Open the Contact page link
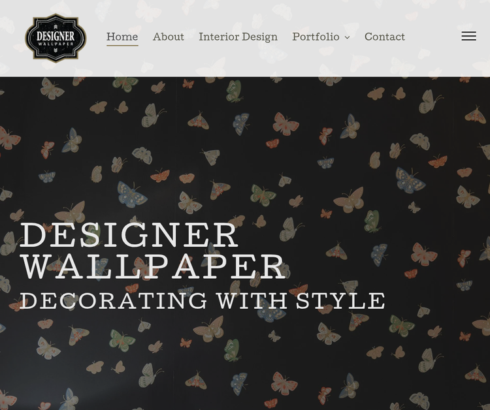Viewport: 490px width, 410px height. click(x=384, y=37)
